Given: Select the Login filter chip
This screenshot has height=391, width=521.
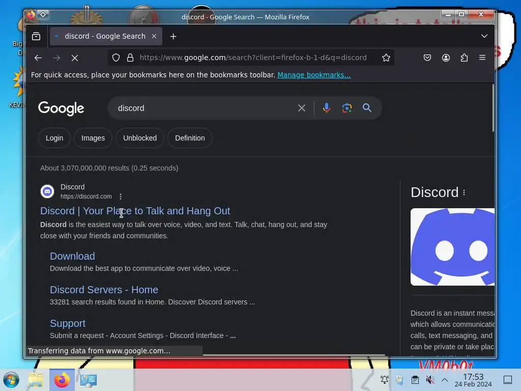Looking at the screenshot, I should (54, 138).
